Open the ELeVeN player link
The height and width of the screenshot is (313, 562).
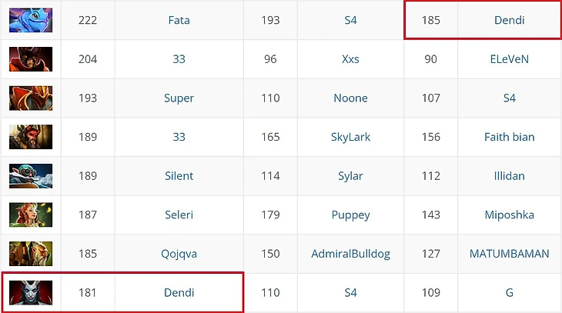pos(510,59)
